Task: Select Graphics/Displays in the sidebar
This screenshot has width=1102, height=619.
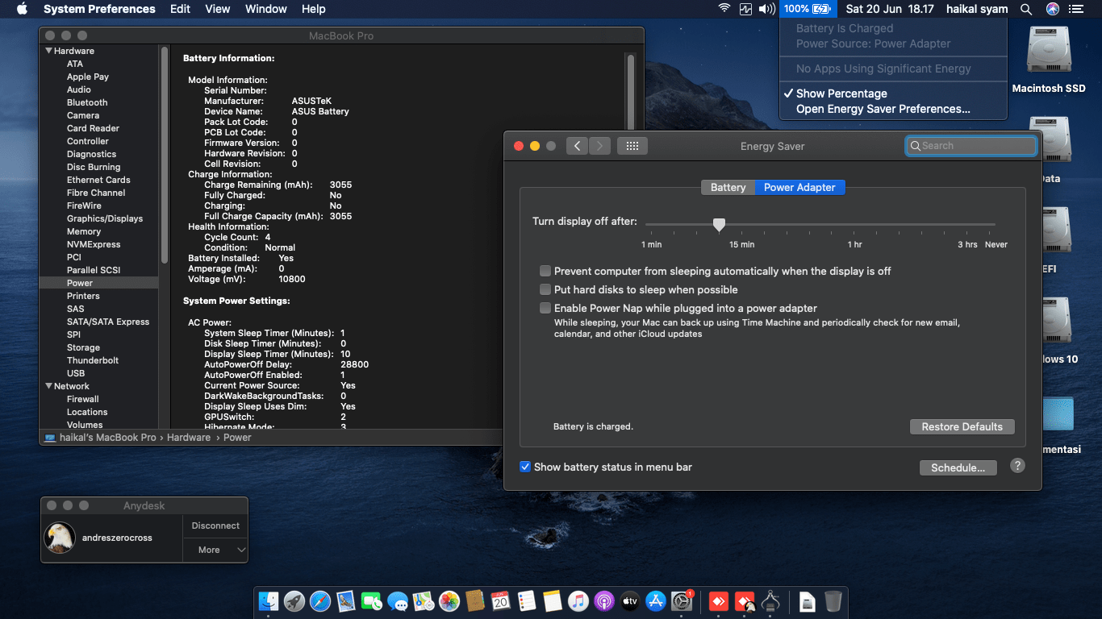Action: click(x=105, y=218)
